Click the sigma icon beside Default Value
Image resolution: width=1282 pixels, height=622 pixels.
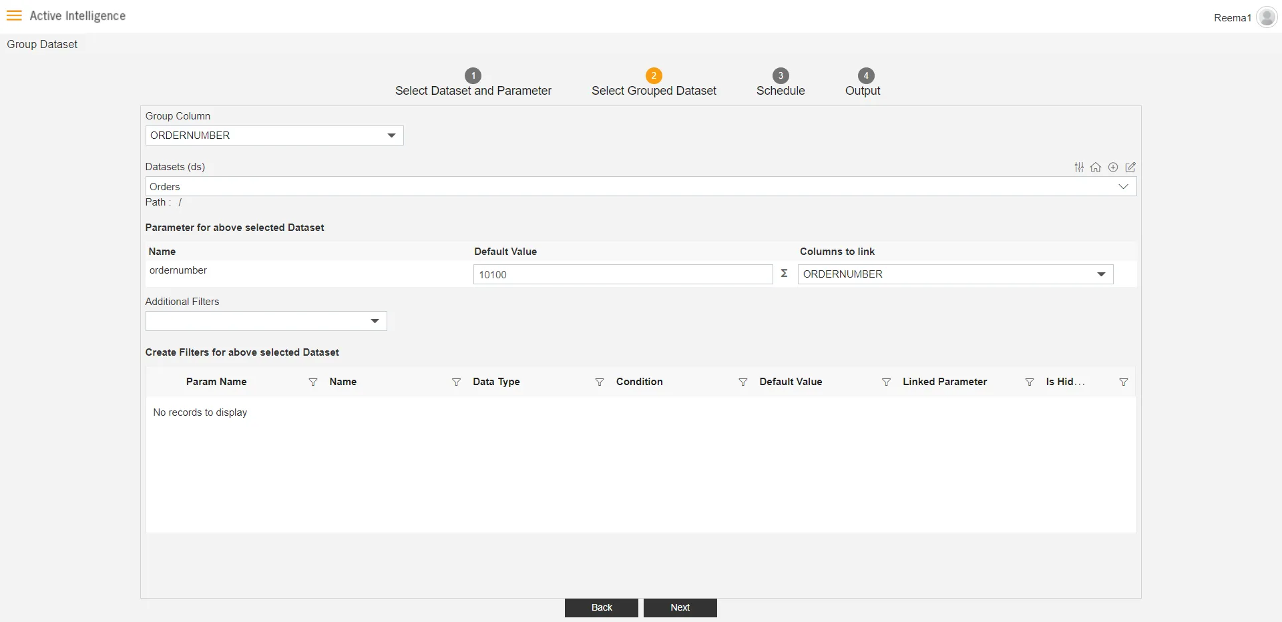[x=784, y=274]
